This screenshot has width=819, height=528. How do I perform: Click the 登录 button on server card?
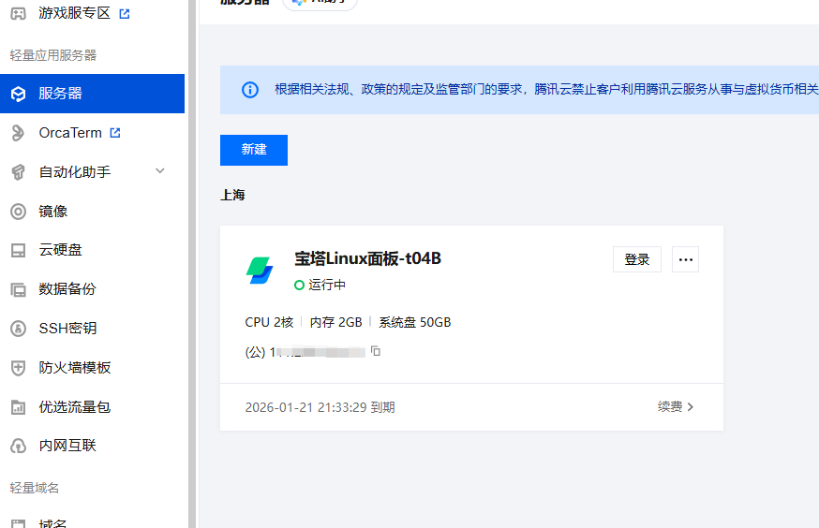636,259
